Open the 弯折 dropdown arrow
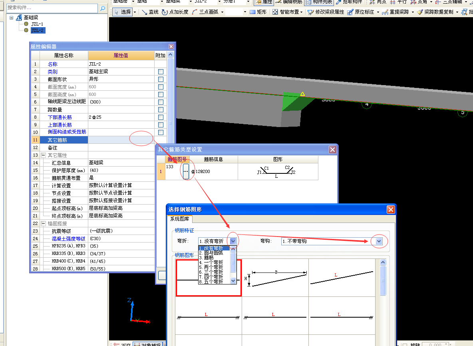 pyautogui.click(x=233, y=241)
